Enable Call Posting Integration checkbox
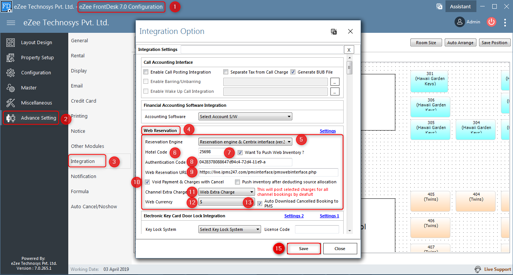513x275 pixels. [x=146, y=72]
